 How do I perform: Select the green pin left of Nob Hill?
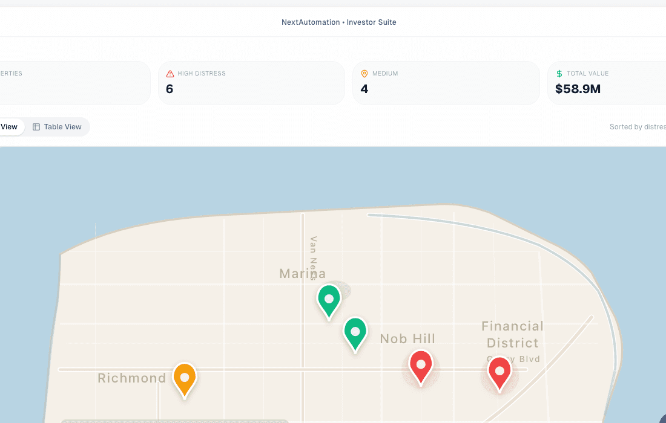(x=355, y=332)
